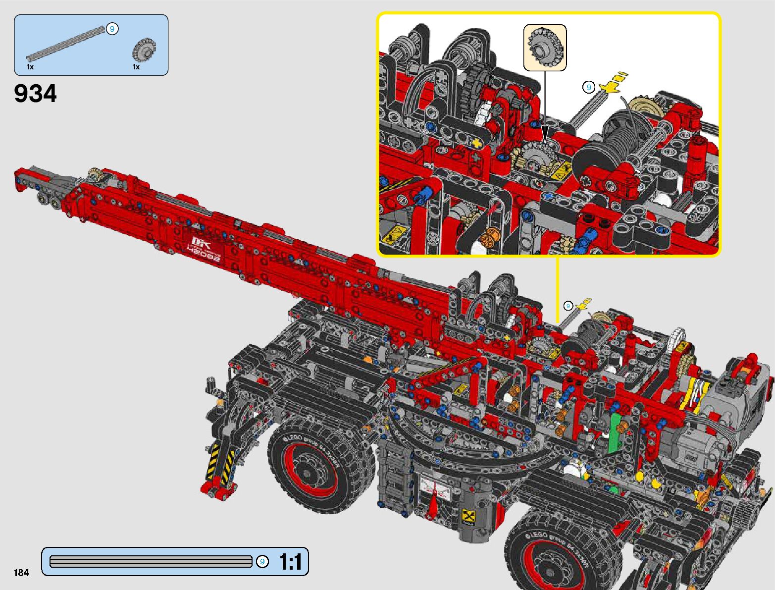The height and width of the screenshot is (590, 775).
Task: Click the gear icon in the beige callout box
Action: pyautogui.click(x=545, y=47)
